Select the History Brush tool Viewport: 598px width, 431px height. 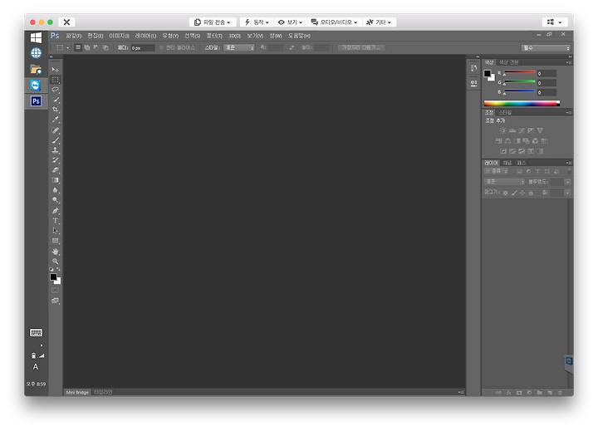(x=56, y=159)
